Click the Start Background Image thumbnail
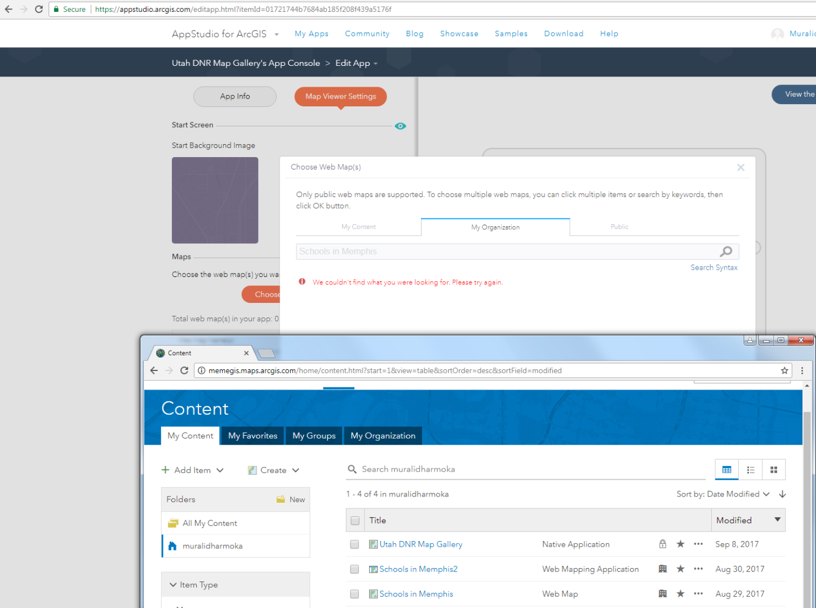Image resolution: width=816 pixels, height=608 pixels. click(215, 200)
